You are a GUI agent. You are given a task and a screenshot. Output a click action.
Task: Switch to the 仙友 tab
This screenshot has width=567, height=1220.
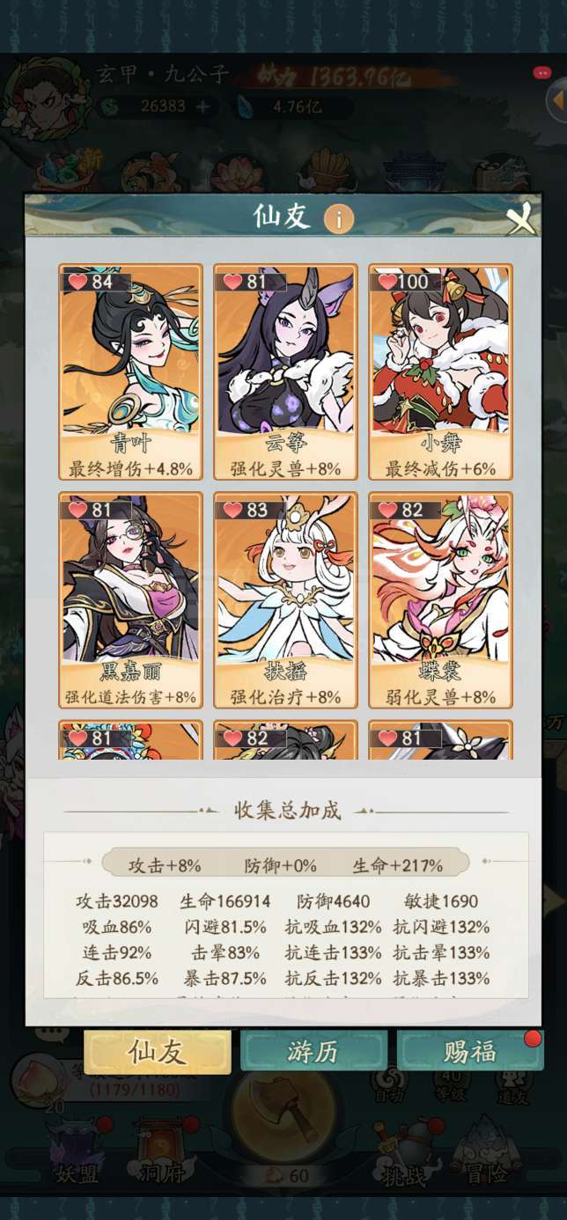coord(158,1051)
